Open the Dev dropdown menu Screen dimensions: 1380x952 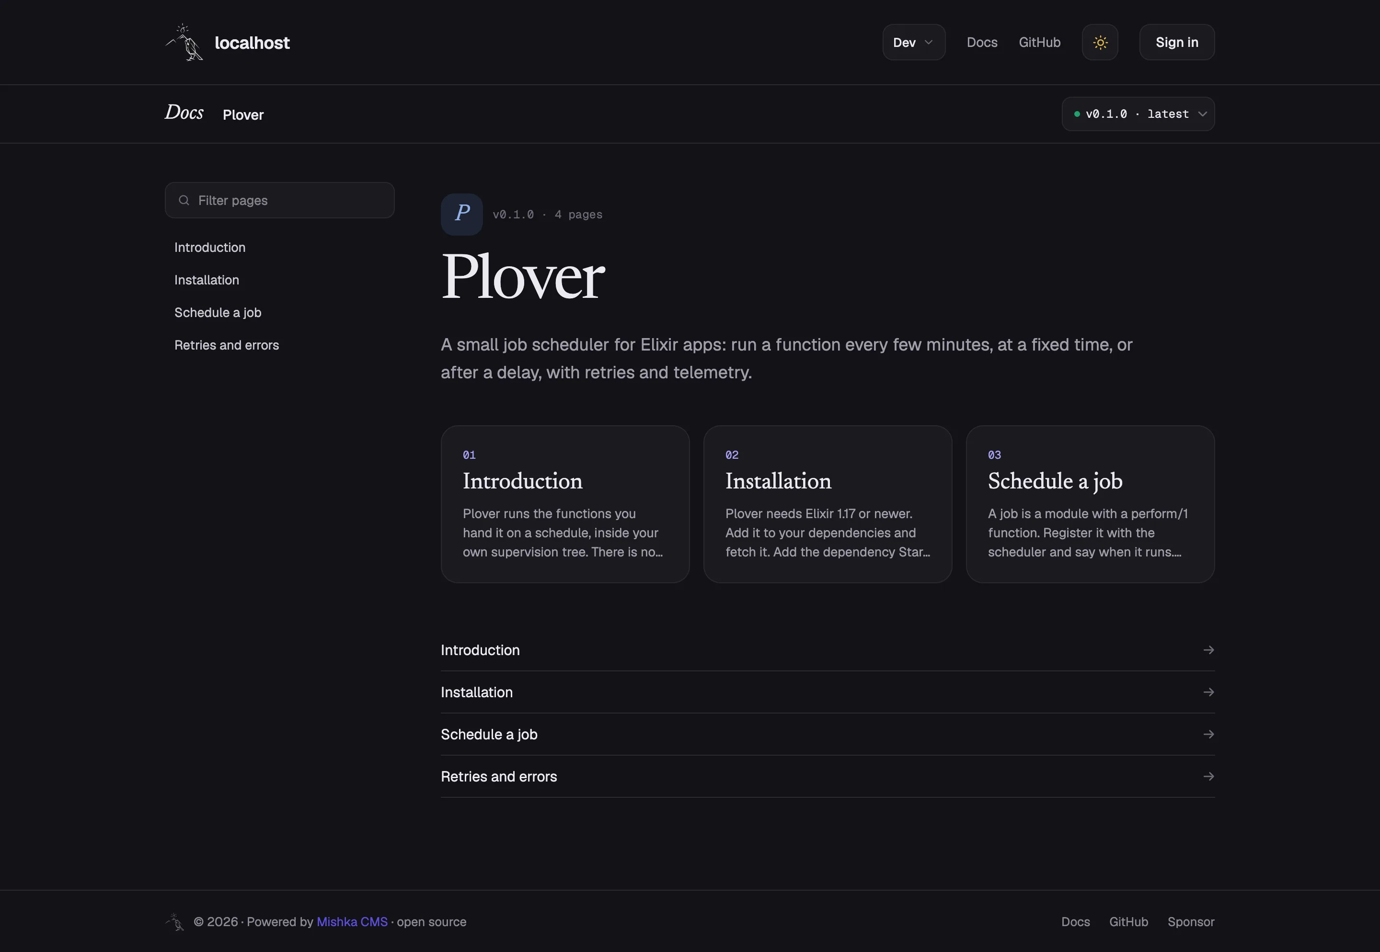click(913, 42)
